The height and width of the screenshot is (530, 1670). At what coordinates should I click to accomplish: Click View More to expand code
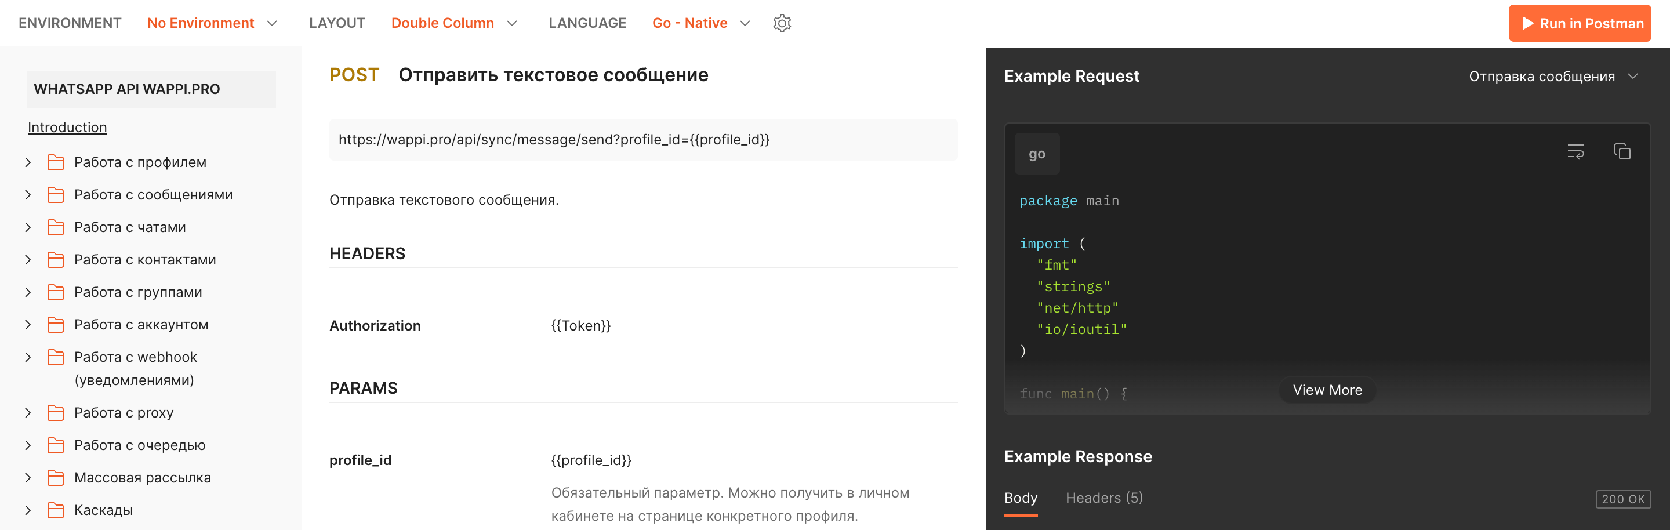point(1327,390)
